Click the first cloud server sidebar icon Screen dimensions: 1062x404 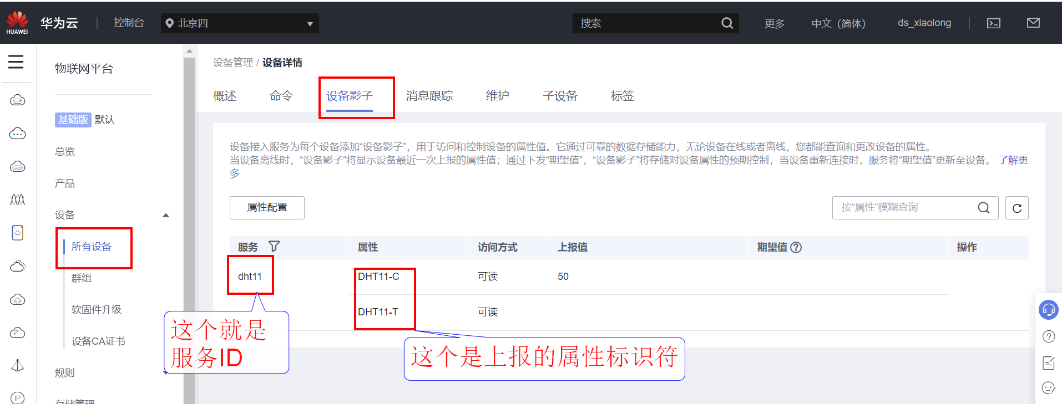[x=18, y=100]
